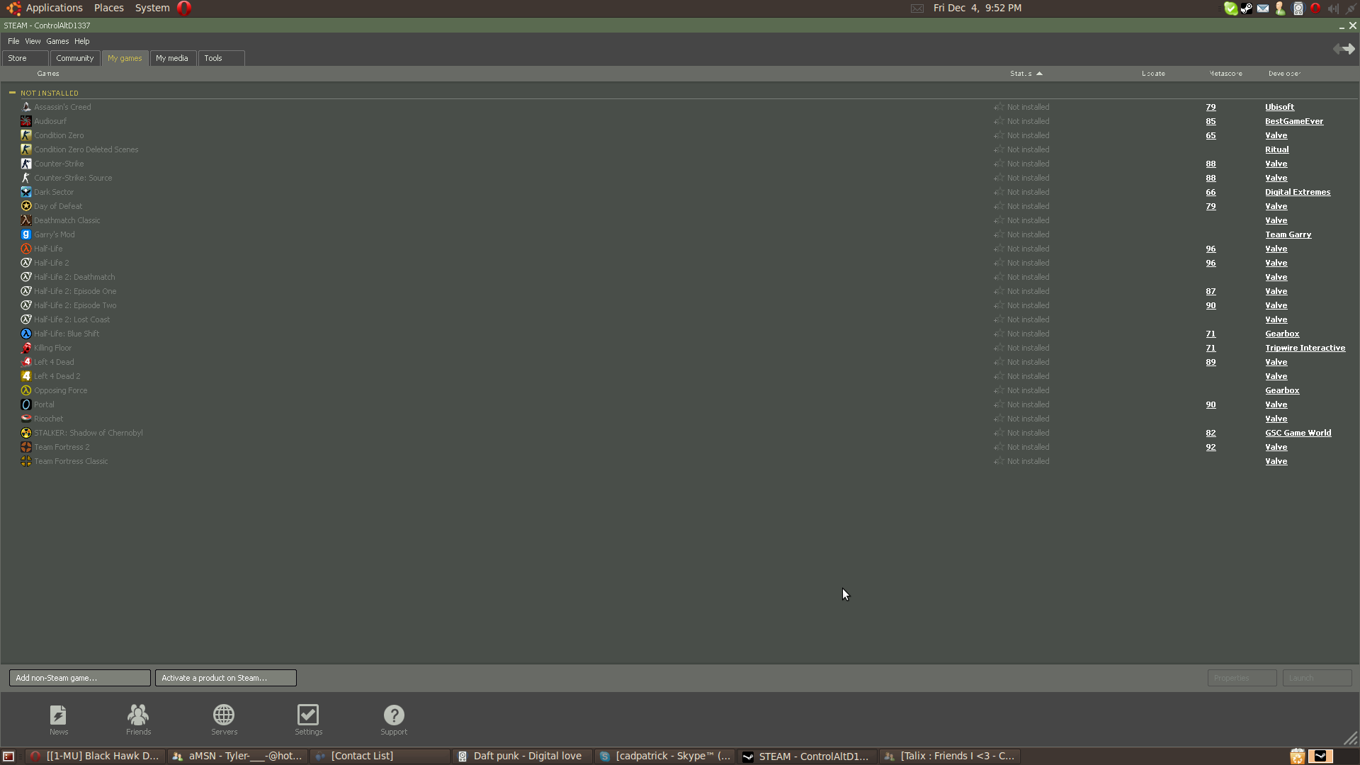
Task: Sort by the Games column header
Action: click(x=48, y=74)
